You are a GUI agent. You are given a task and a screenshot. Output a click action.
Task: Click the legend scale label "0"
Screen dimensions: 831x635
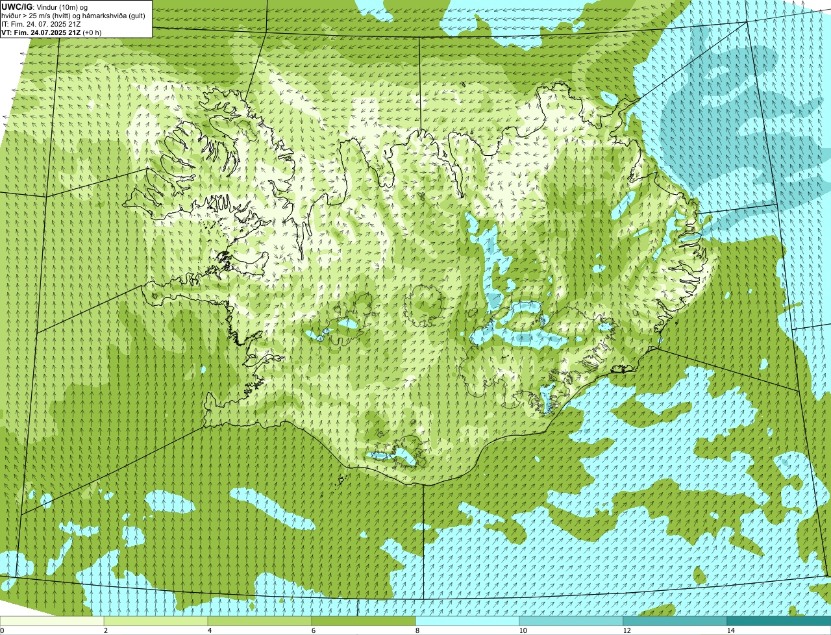[x=2, y=630]
